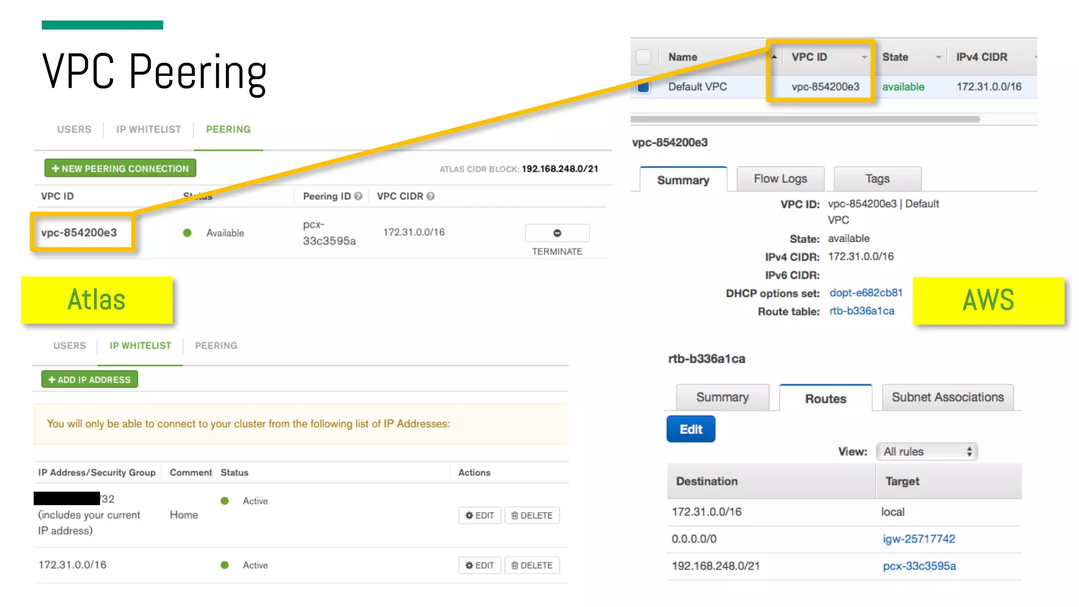Screen dimensions: 1079x607
Task: Open igw-25717742 target link
Action: [x=919, y=539]
